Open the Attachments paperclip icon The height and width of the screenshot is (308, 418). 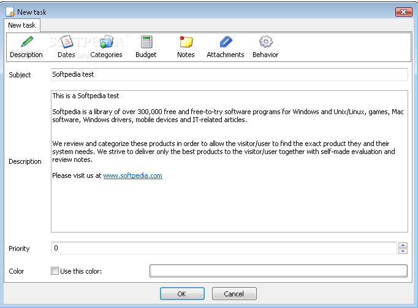226,42
